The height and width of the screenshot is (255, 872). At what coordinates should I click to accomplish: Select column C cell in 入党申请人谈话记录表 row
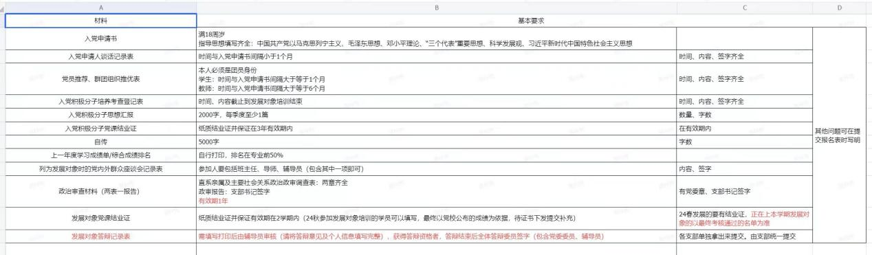[x=745, y=56]
